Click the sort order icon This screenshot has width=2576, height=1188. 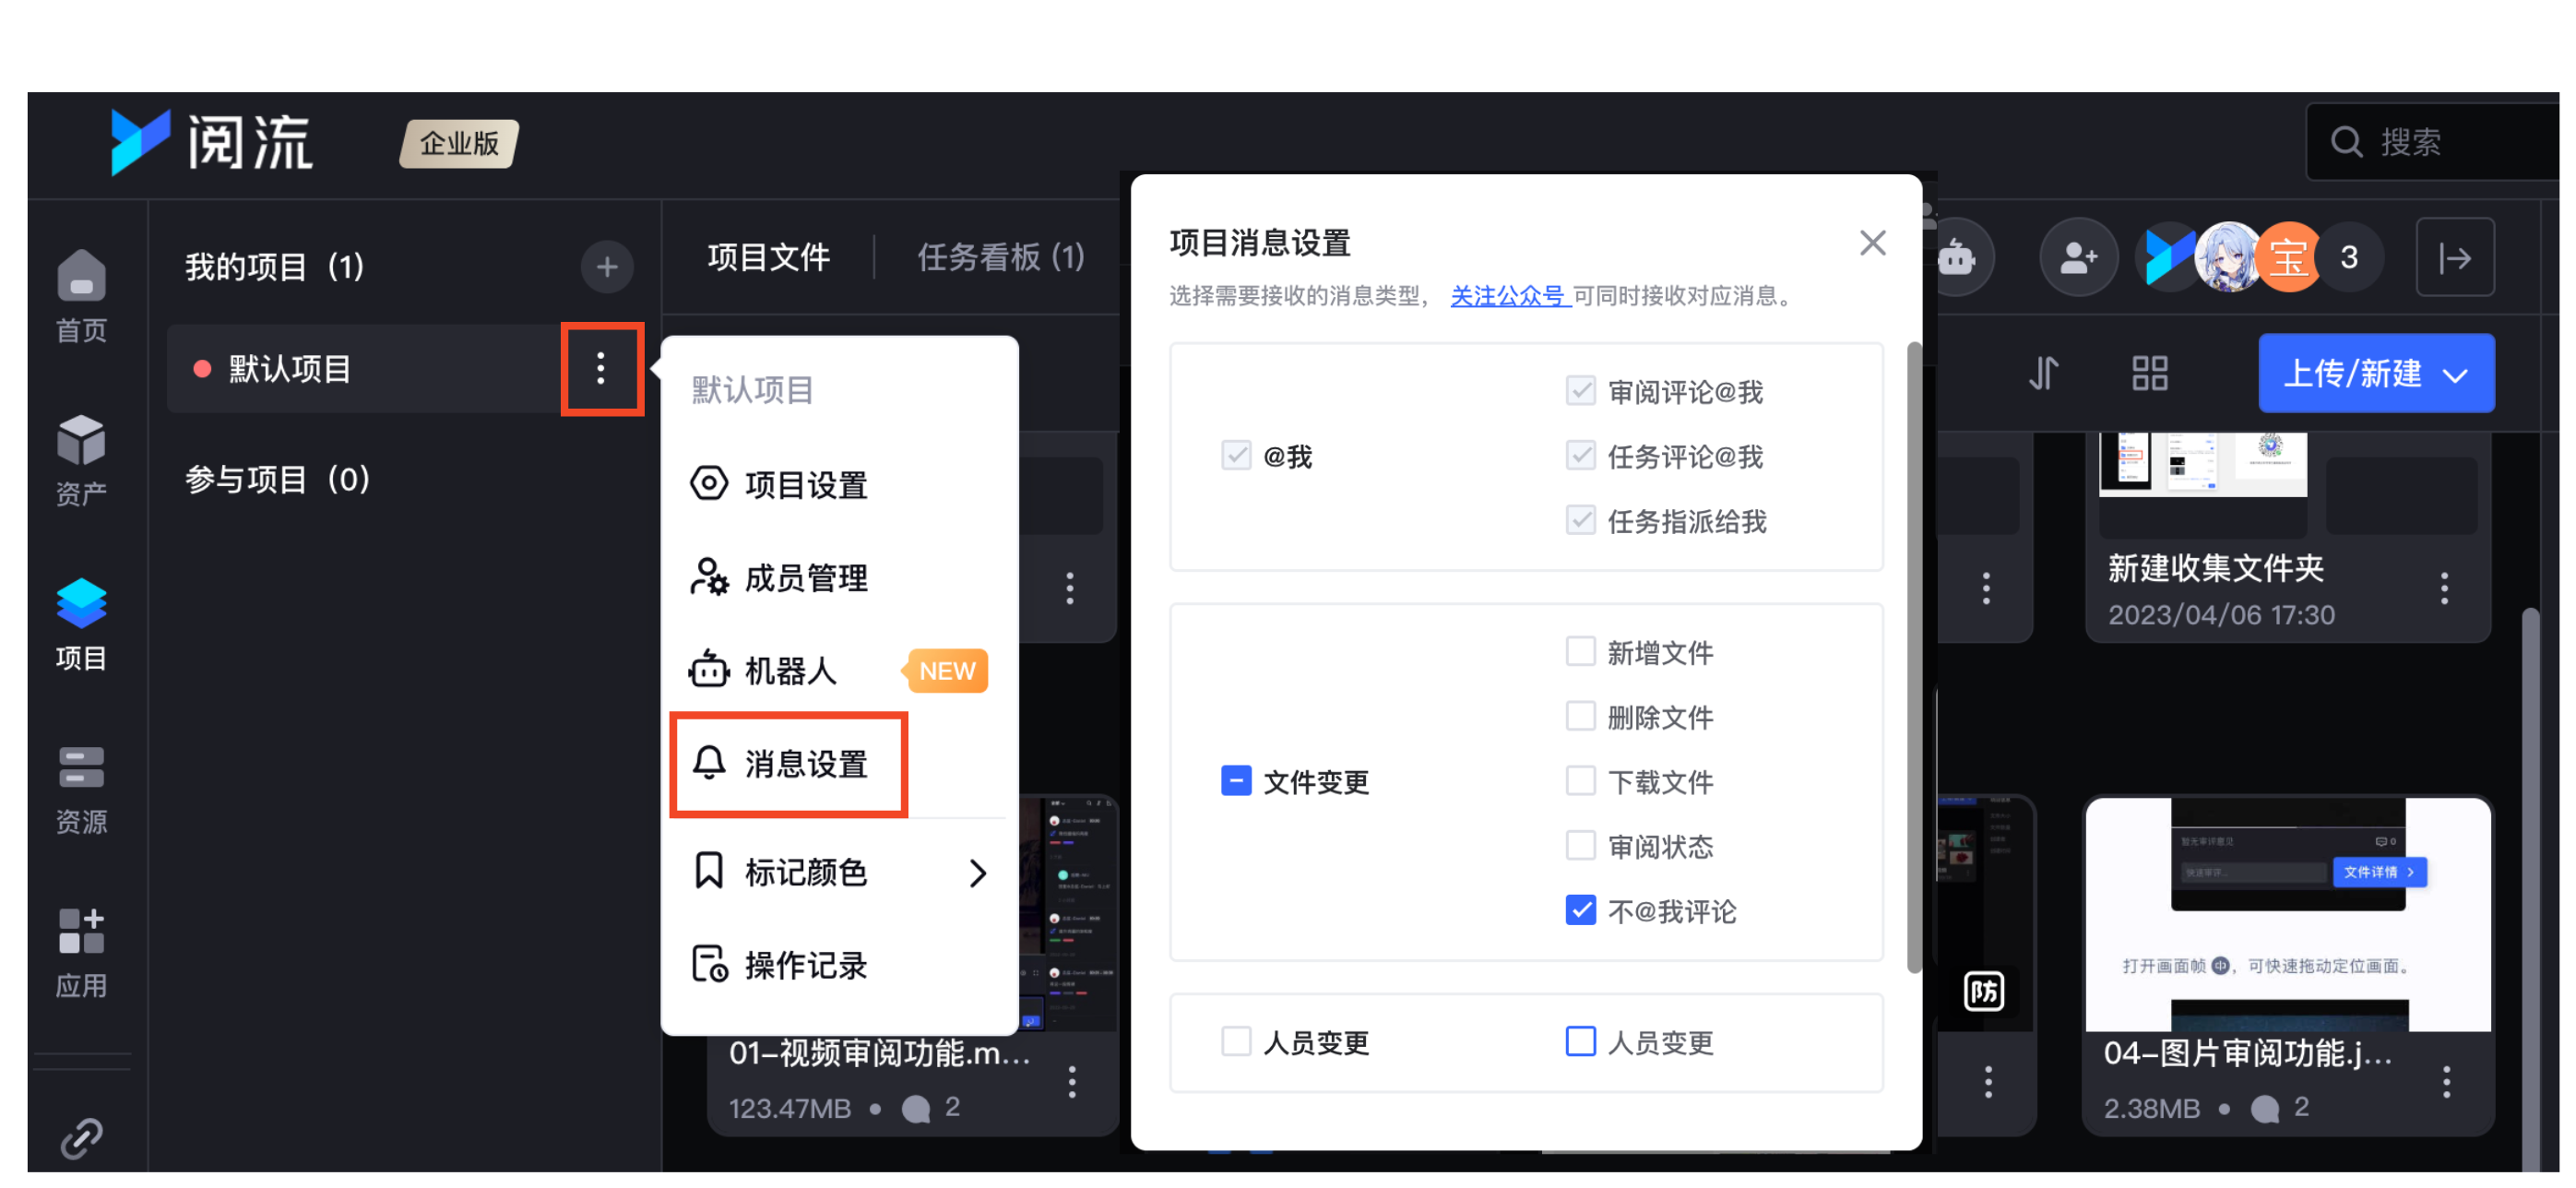(2043, 374)
